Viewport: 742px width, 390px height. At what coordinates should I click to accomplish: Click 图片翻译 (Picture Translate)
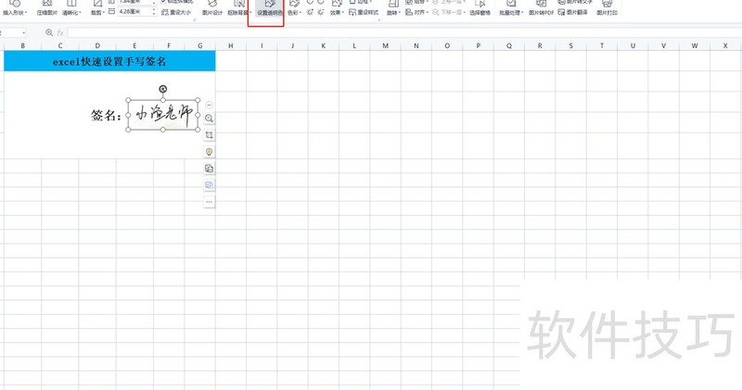coord(572,12)
